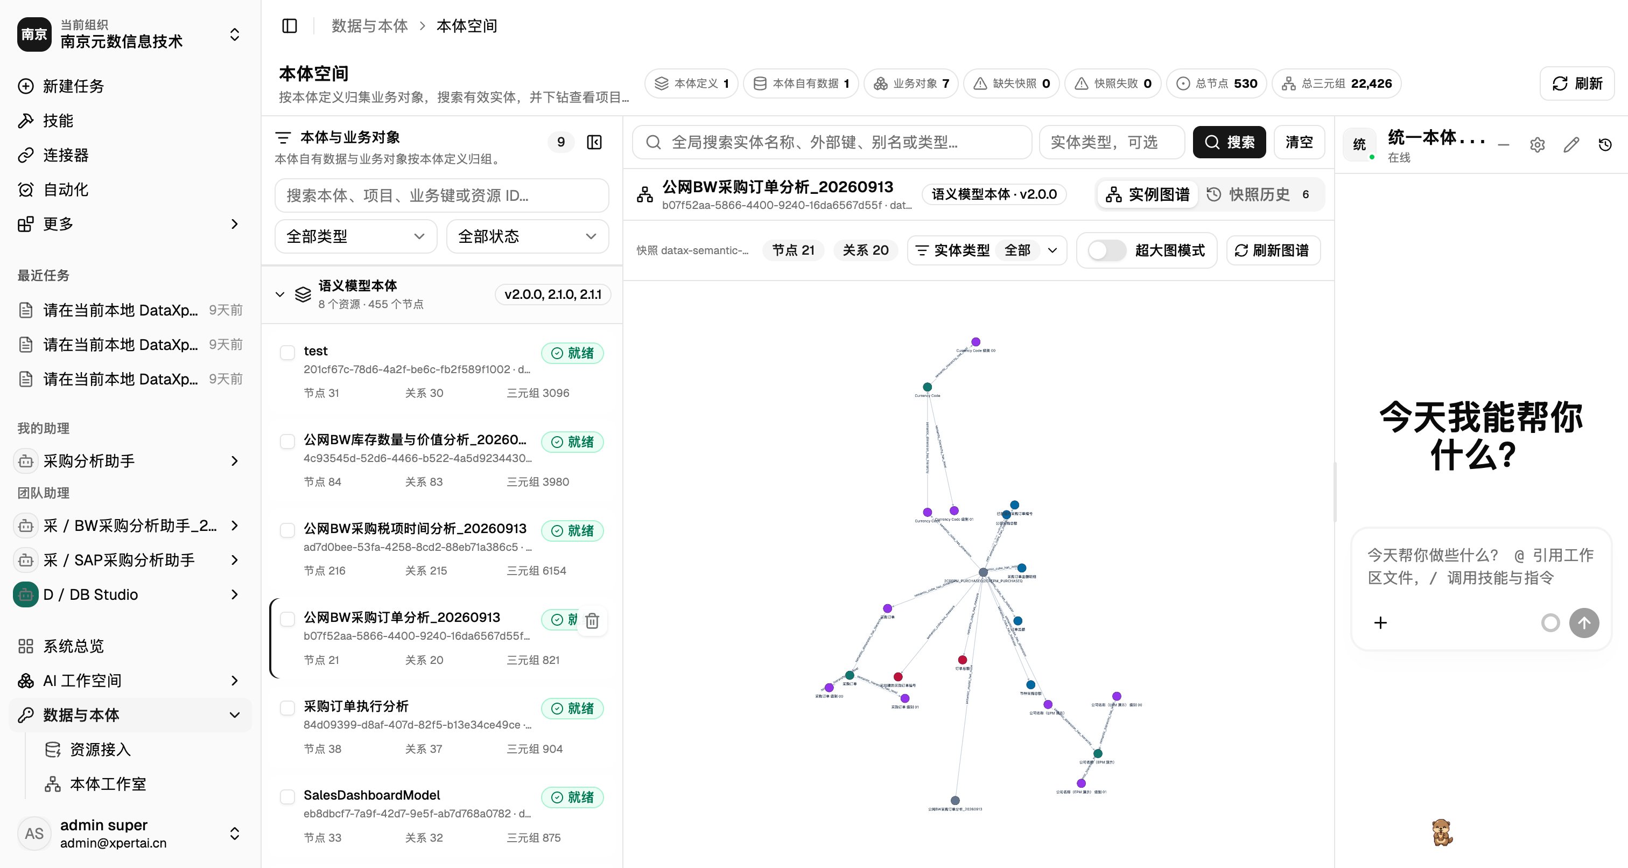Click the 清空 button
The width and height of the screenshot is (1628, 868).
point(1299,142)
